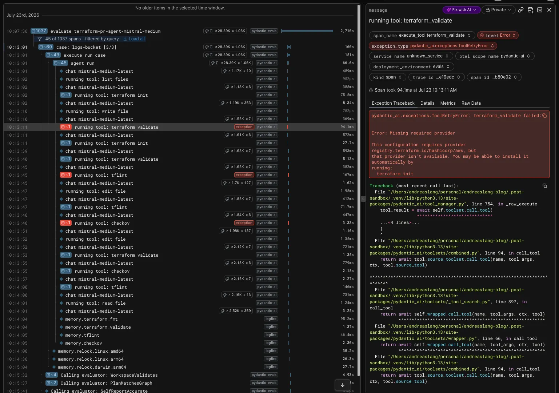Open the deployment_environment evals pill
Viewport: 559px width, 393px height.
pos(412,67)
